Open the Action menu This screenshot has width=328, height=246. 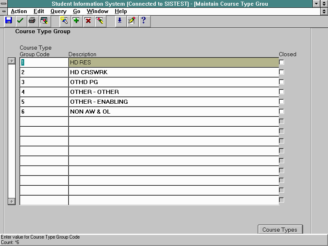tap(19, 11)
